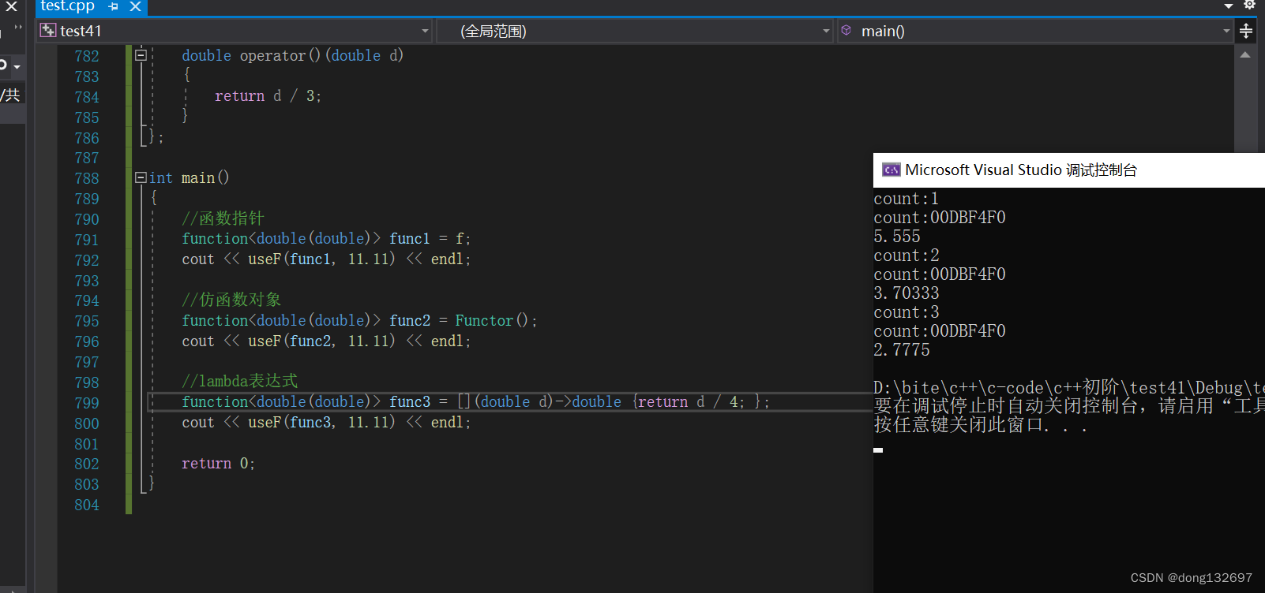The width and height of the screenshot is (1265, 593).
Task: Click the //lambda表达式 comment
Action: (239, 381)
